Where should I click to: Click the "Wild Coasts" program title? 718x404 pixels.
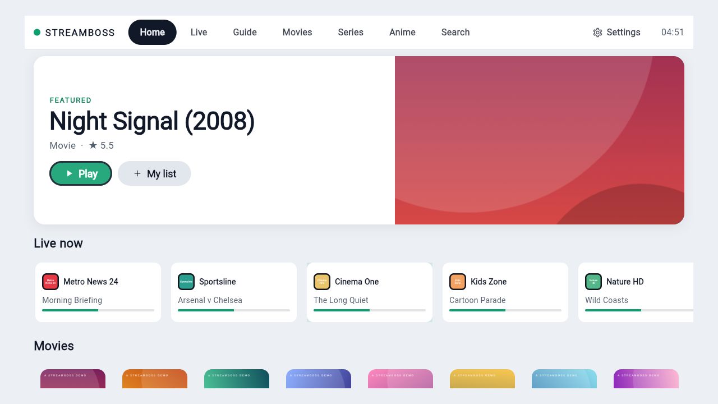click(x=606, y=300)
